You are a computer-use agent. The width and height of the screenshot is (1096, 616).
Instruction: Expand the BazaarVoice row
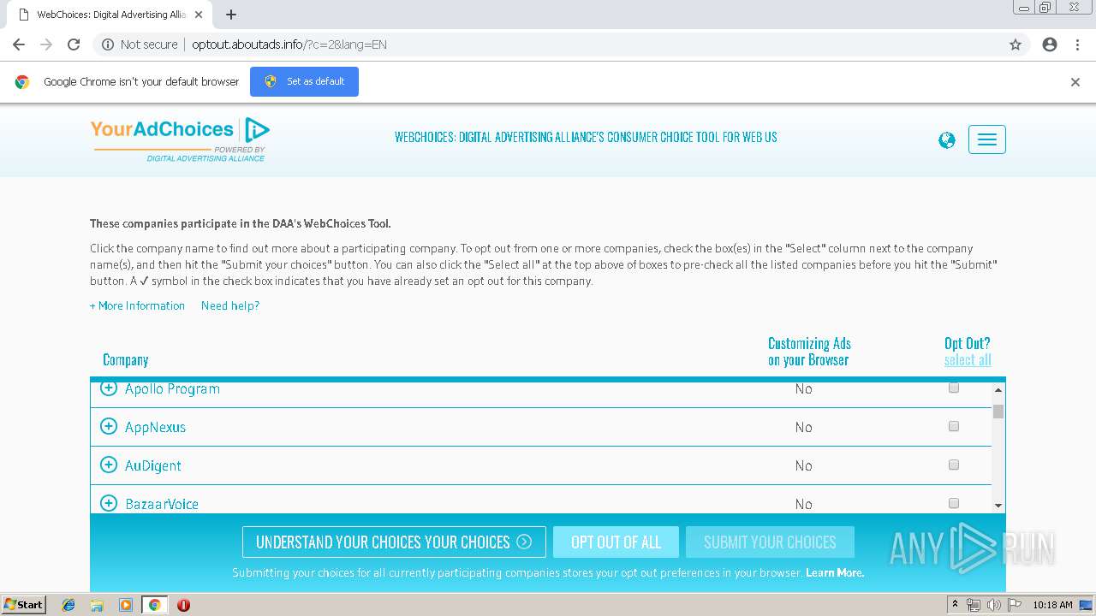[109, 503]
